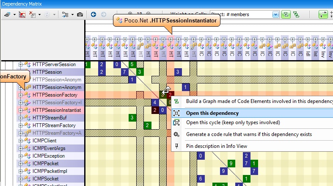Viewport: 333px width, 186px height.
Task: Expand the HTTPServerSession tree node
Action: (x=20, y=64)
